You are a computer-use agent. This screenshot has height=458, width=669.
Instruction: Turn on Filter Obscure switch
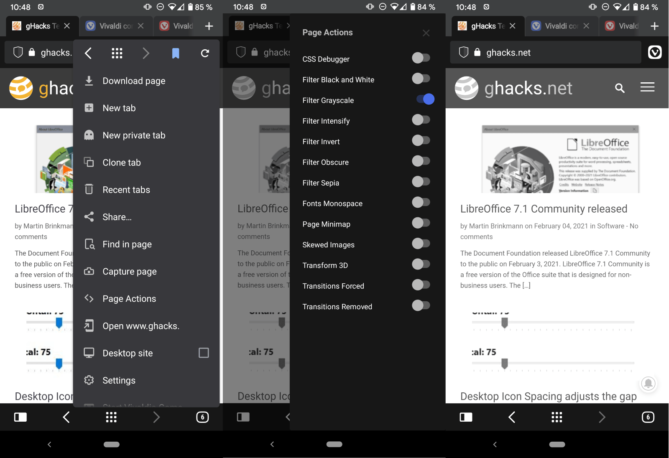(421, 161)
